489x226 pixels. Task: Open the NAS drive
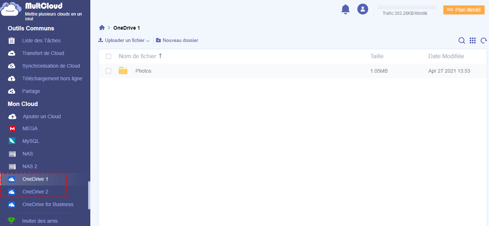28,154
